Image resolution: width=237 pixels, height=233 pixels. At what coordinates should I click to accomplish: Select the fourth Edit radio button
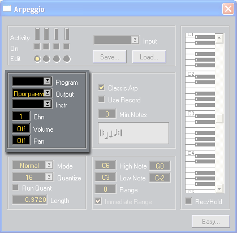[67, 59]
